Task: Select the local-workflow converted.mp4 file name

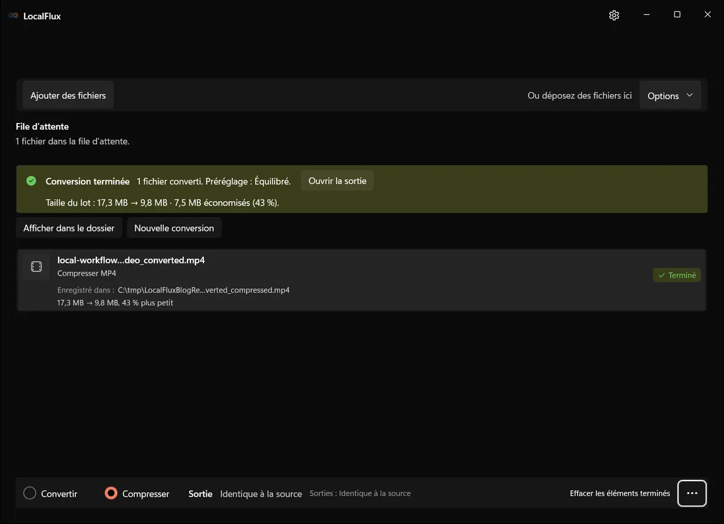Action: click(131, 260)
